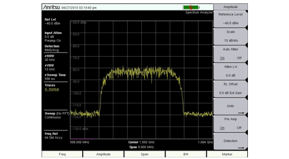Open the Detection submenu arrow
Viewport: 289px width, 159px height.
(241, 148)
